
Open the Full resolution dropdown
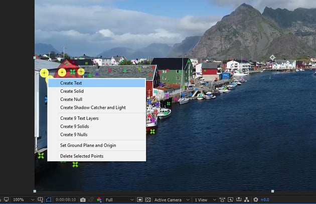pos(116,200)
